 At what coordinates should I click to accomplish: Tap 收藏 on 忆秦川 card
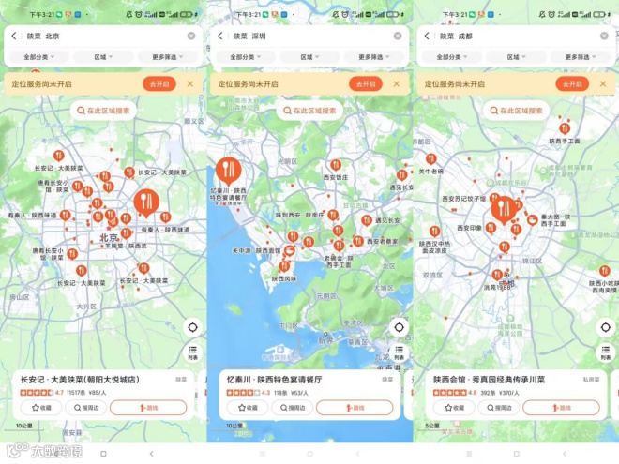pyautogui.click(x=248, y=408)
